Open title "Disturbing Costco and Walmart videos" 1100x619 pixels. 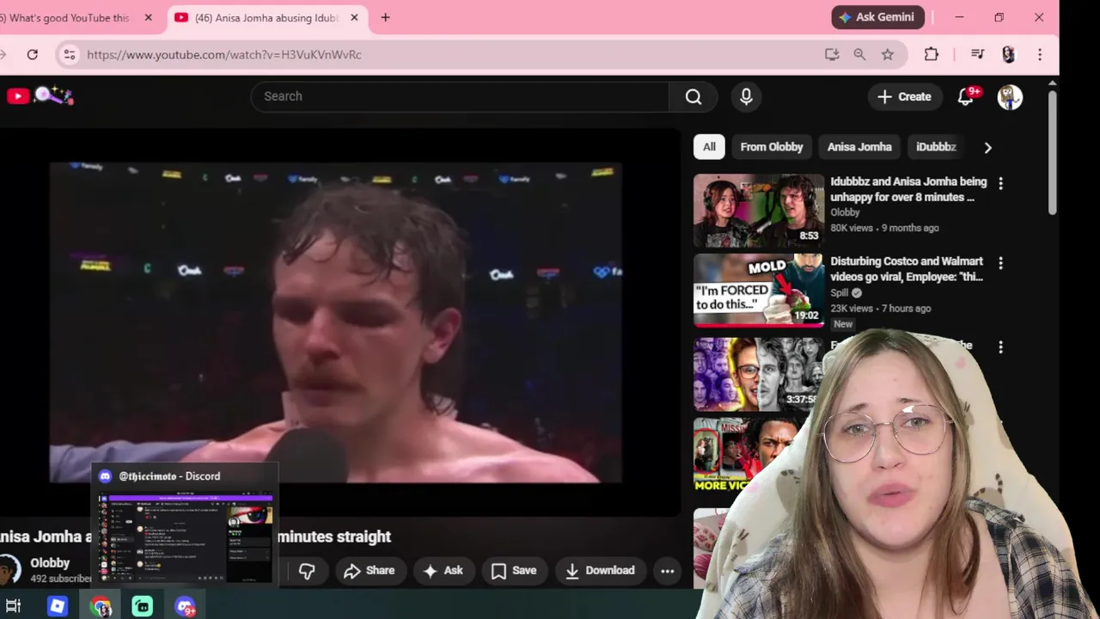[907, 269]
